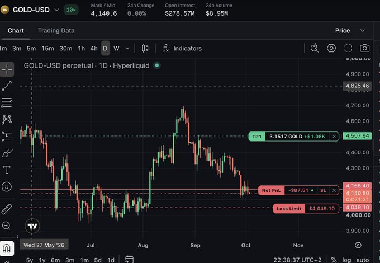
Task: Select the 5m timeframe
Action: (x=31, y=48)
